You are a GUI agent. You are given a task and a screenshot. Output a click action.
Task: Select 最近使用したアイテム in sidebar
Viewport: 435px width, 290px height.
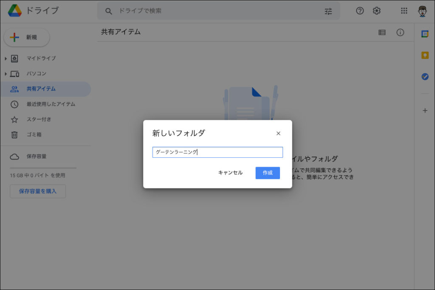[51, 104]
